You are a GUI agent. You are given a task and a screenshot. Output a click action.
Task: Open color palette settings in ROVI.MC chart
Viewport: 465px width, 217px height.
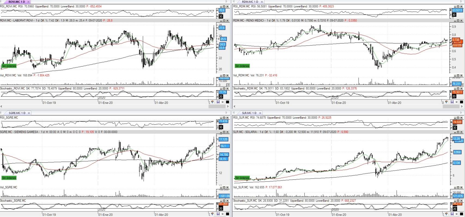click(213, 102)
